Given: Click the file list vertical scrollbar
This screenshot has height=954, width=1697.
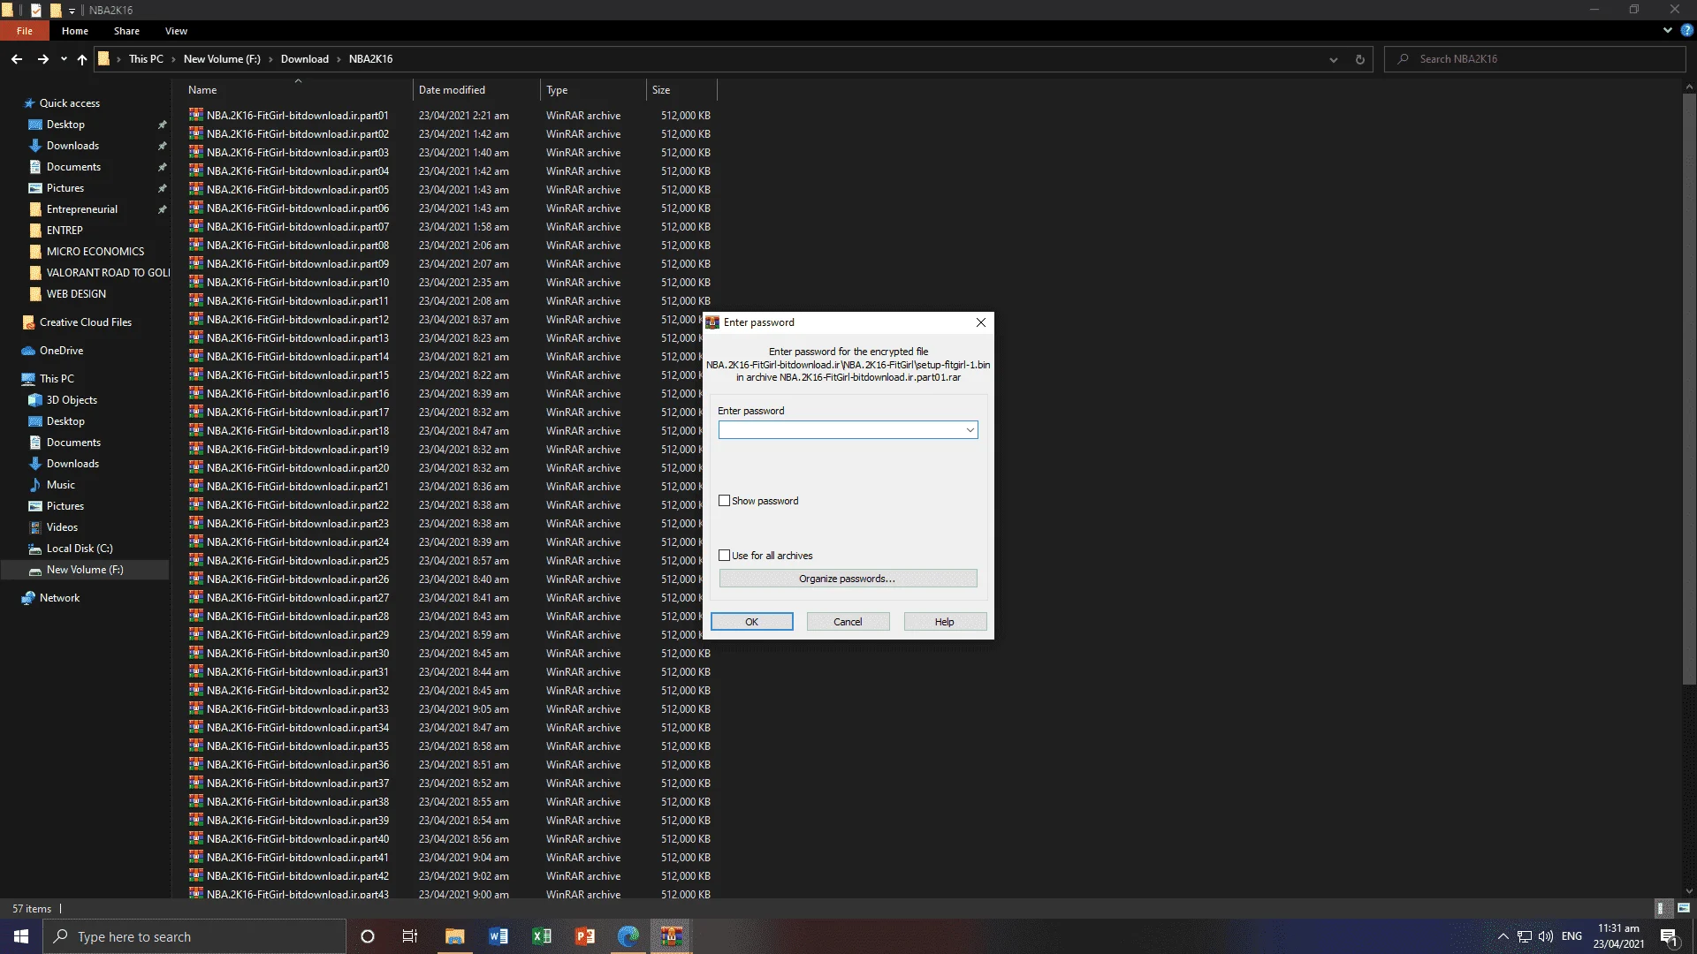Looking at the screenshot, I should tap(1689, 389).
